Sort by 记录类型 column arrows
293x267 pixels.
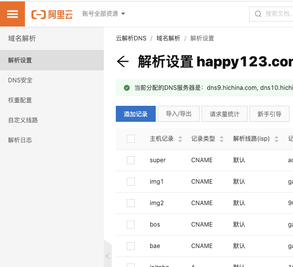[x=222, y=139]
